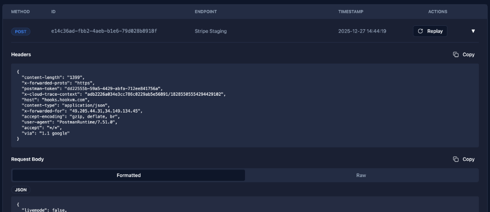Click the METHOD column header

(21, 11)
